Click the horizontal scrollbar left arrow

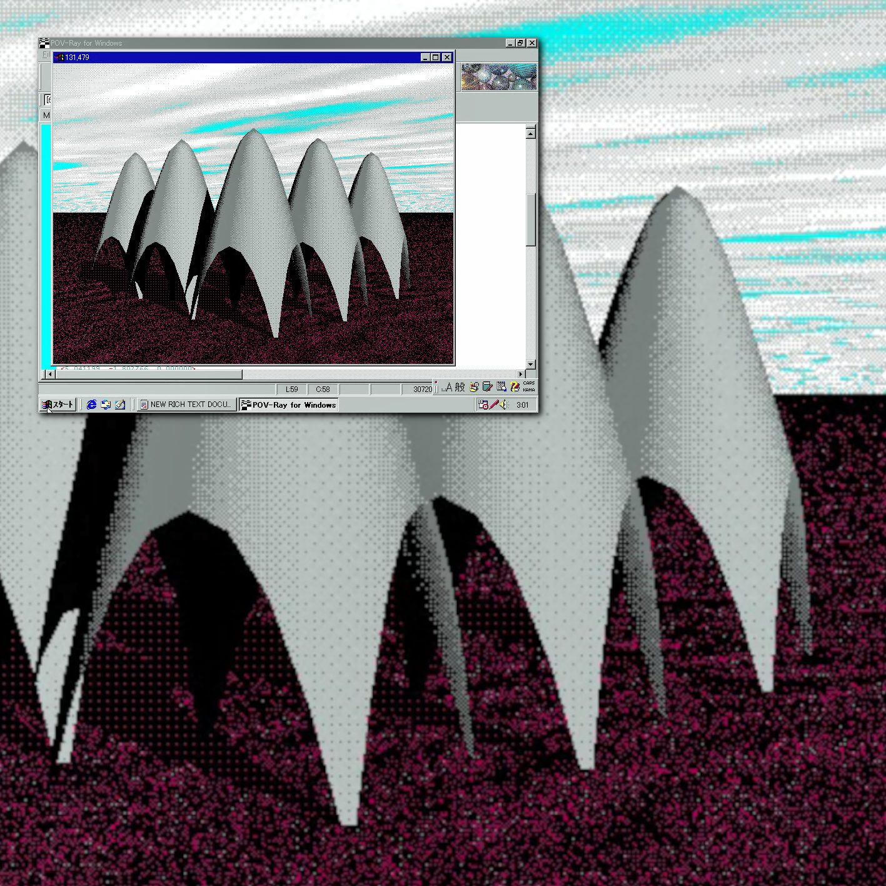point(51,374)
